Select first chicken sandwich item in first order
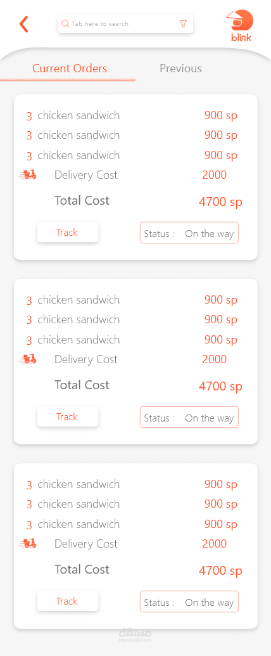 tap(132, 115)
